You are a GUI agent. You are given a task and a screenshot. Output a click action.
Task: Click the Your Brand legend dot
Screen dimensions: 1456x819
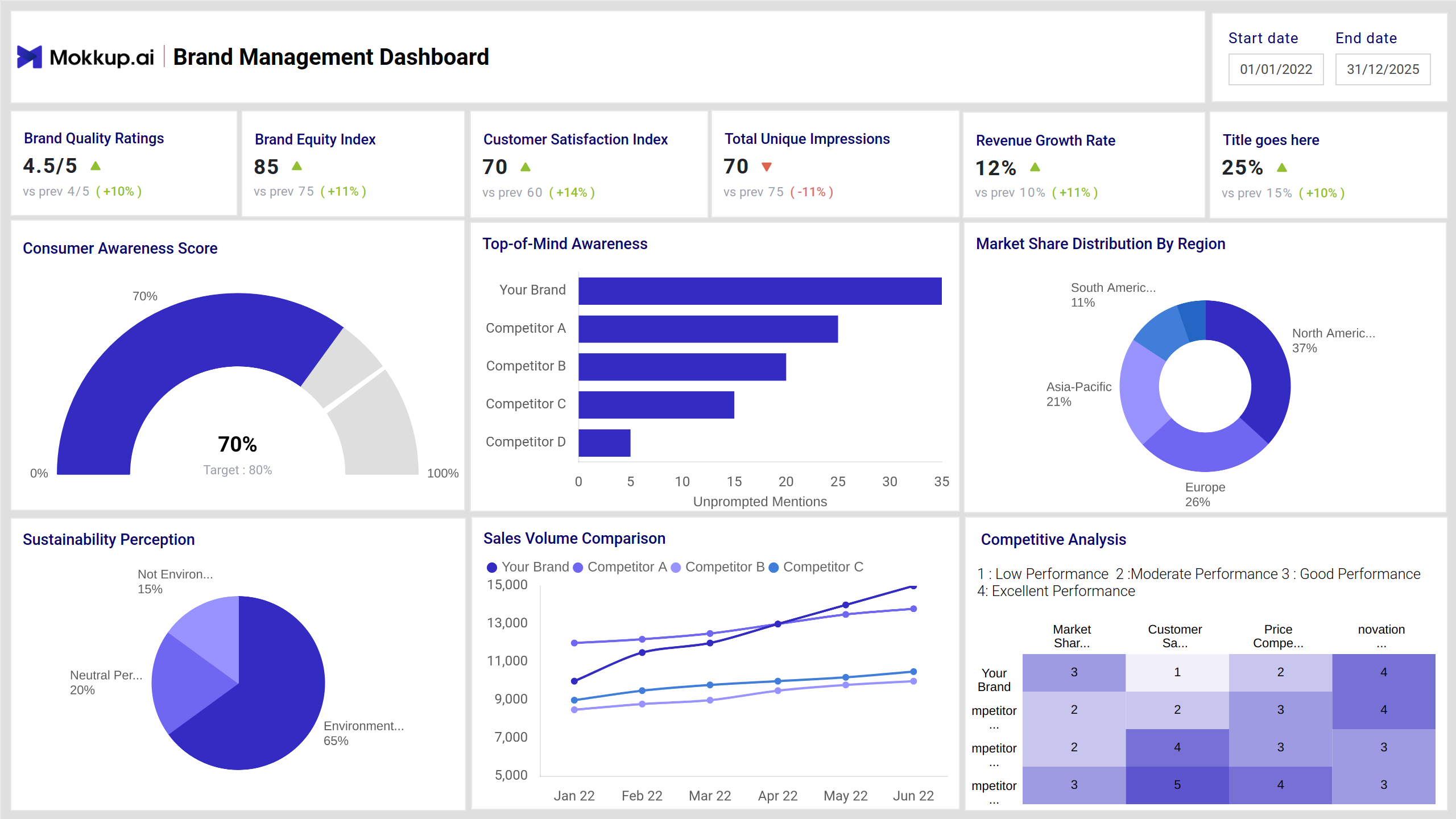tap(492, 568)
